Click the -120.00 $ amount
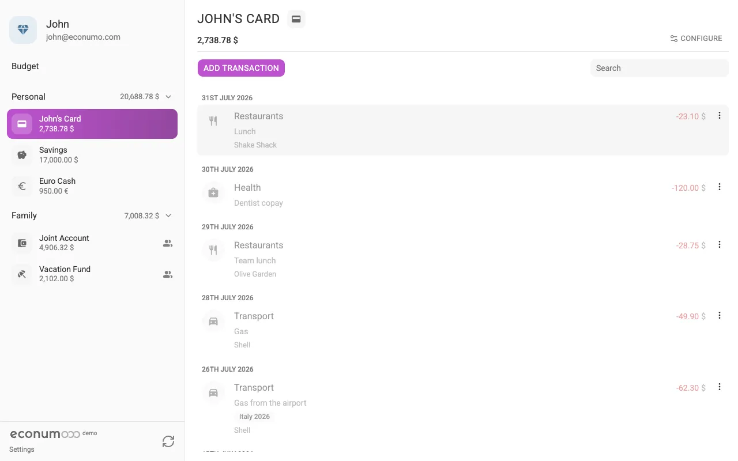Image resolution: width=738 pixels, height=461 pixels. pyautogui.click(x=688, y=188)
